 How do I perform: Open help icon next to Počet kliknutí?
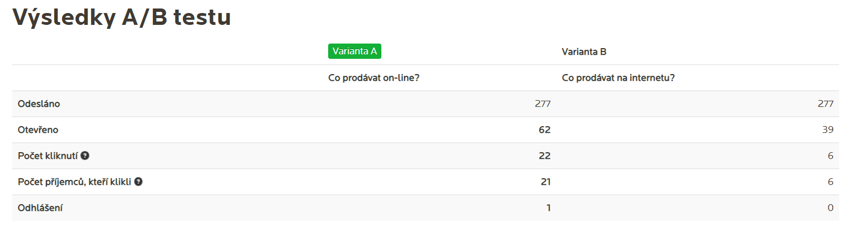[84, 156]
